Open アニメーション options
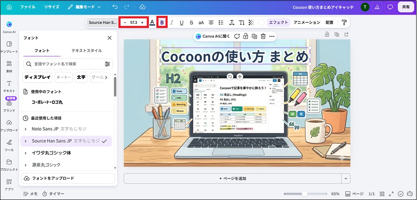Screen dimensions: 417x200 [x=307, y=23]
